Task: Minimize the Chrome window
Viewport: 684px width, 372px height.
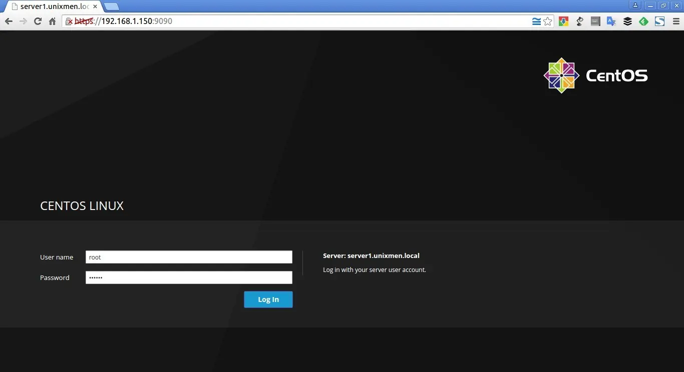Action: coord(650,5)
